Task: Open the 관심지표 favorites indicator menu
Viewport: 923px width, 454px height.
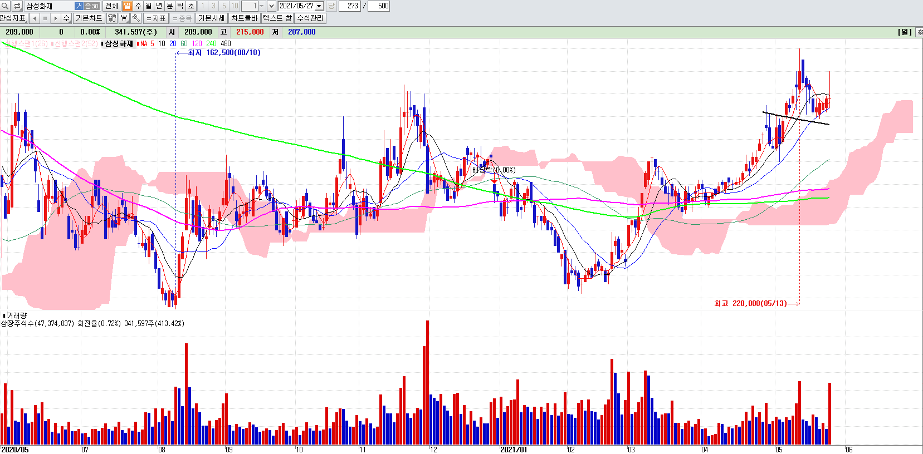Action: [x=13, y=18]
